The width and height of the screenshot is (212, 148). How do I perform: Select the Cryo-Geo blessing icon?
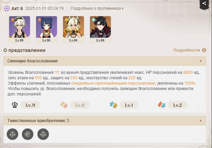point(114,105)
